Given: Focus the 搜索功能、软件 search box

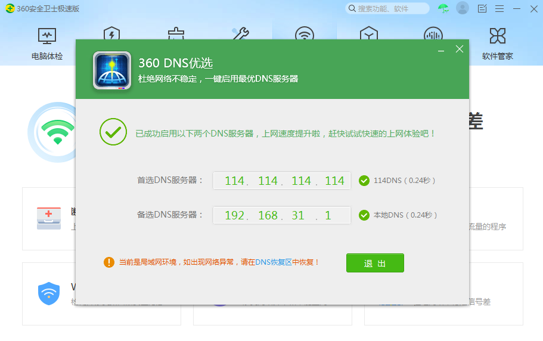Looking at the screenshot, I should [x=387, y=8].
